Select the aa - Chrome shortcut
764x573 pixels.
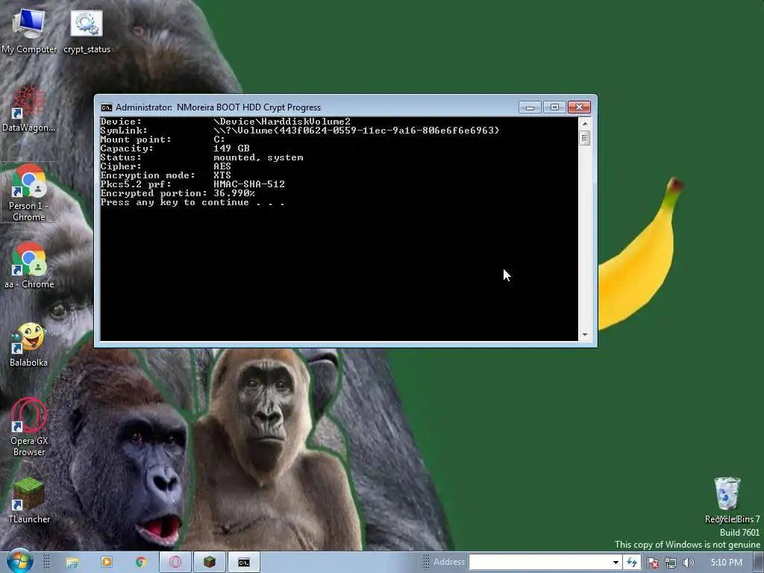pyautogui.click(x=29, y=266)
